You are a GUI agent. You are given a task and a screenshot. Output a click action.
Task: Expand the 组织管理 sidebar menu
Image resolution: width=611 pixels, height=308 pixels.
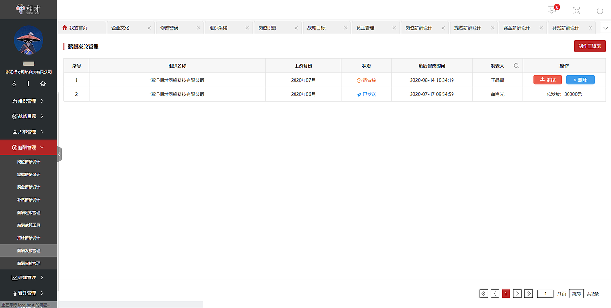click(x=26, y=101)
